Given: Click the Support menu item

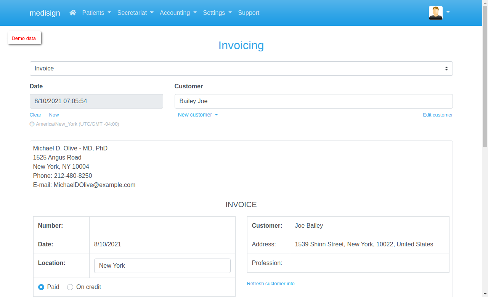Looking at the screenshot, I should (249, 13).
